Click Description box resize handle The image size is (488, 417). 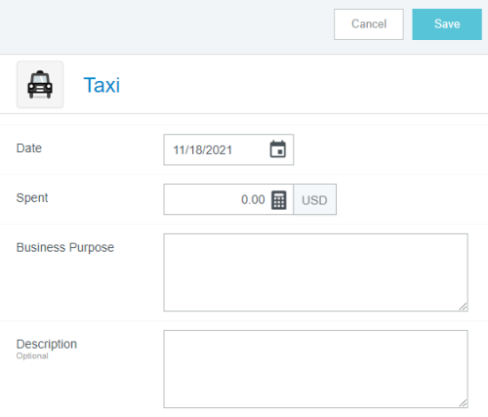click(464, 403)
